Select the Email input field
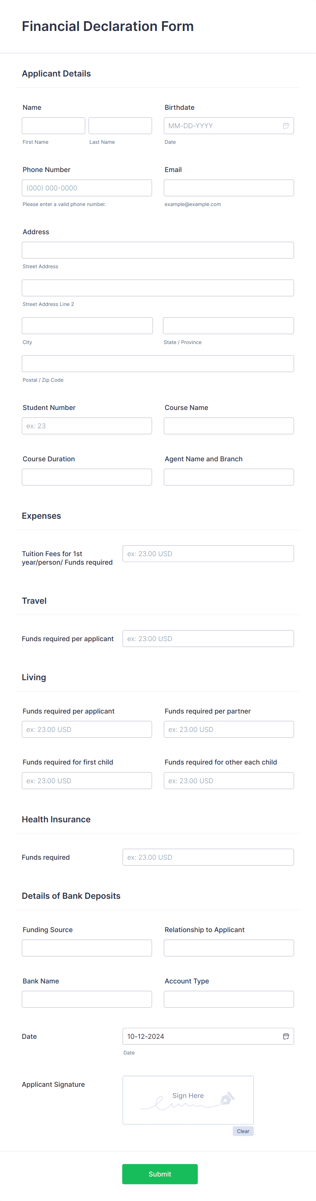Image resolution: width=316 pixels, height=1201 pixels. [229, 188]
